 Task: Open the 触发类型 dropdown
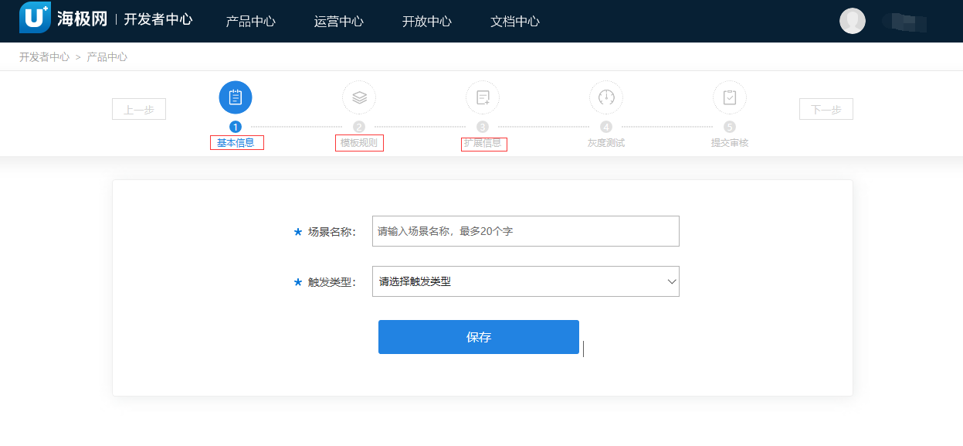point(525,281)
